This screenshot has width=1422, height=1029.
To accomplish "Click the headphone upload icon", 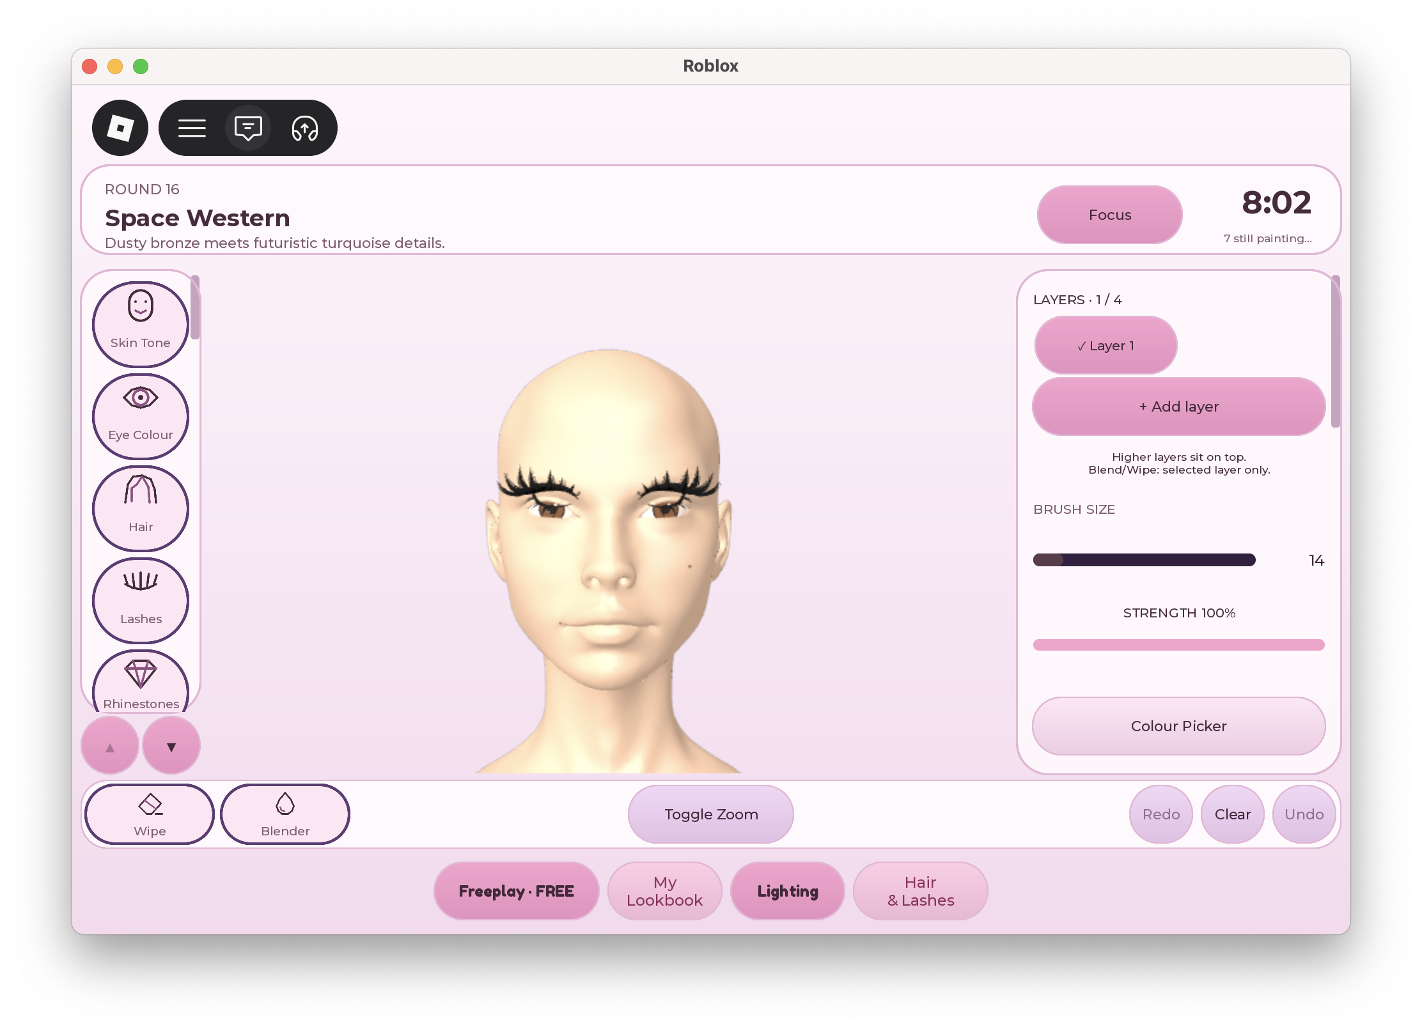I will tap(305, 128).
